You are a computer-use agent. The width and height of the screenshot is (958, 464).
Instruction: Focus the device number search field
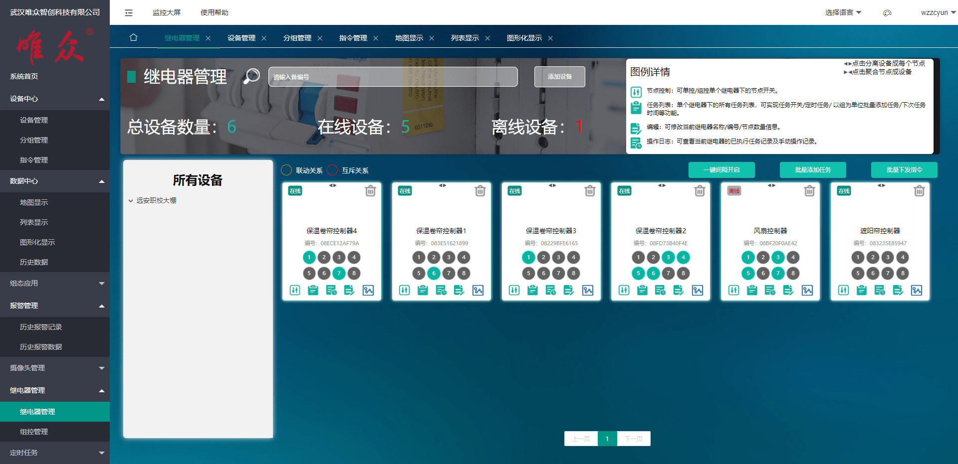(x=393, y=77)
